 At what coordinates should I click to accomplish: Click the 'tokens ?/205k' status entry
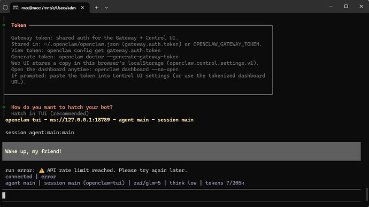[x=225, y=183]
